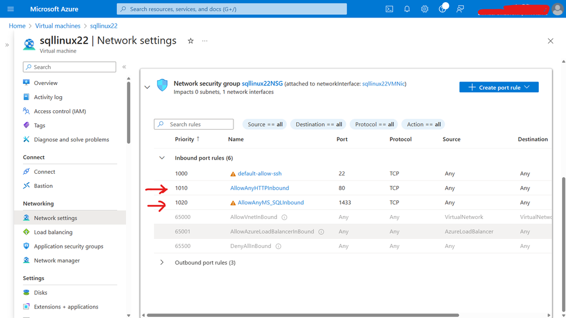Click the Tags icon
This screenshot has height=318, width=566.
coord(27,125)
